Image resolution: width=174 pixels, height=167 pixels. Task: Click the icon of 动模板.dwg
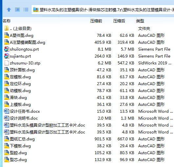coord(7,90)
